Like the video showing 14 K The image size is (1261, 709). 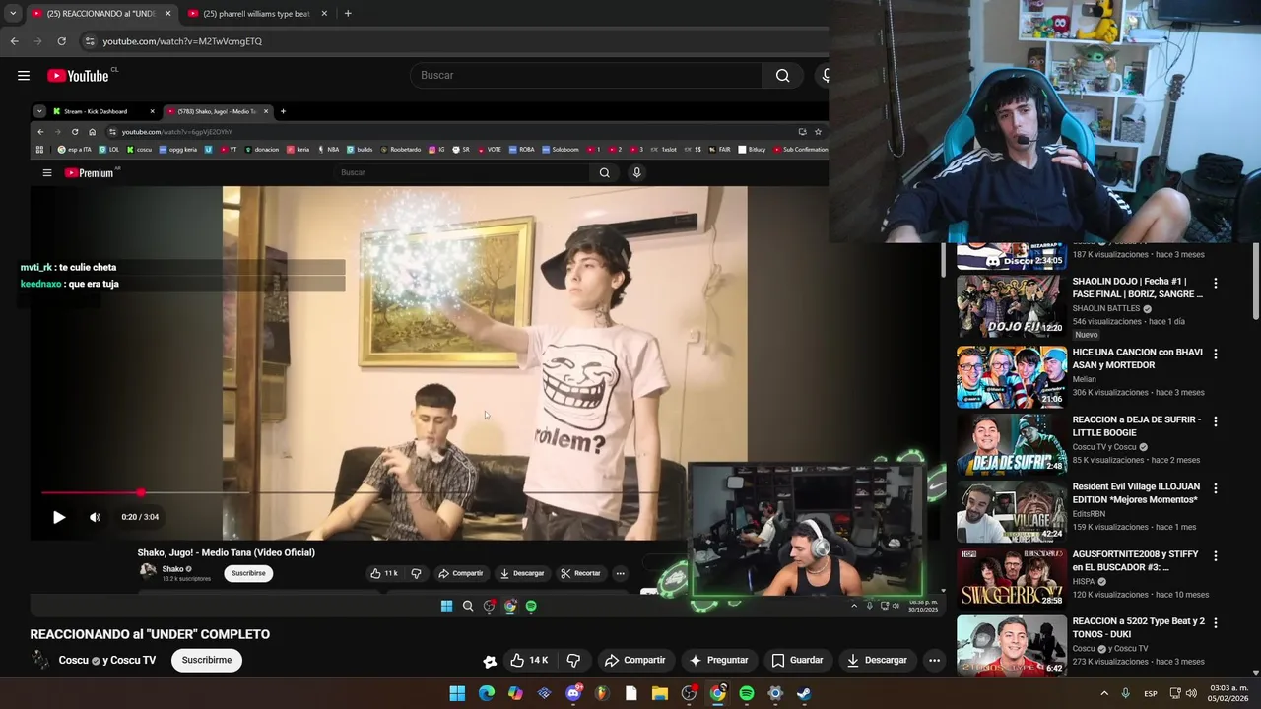coord(529,660)
